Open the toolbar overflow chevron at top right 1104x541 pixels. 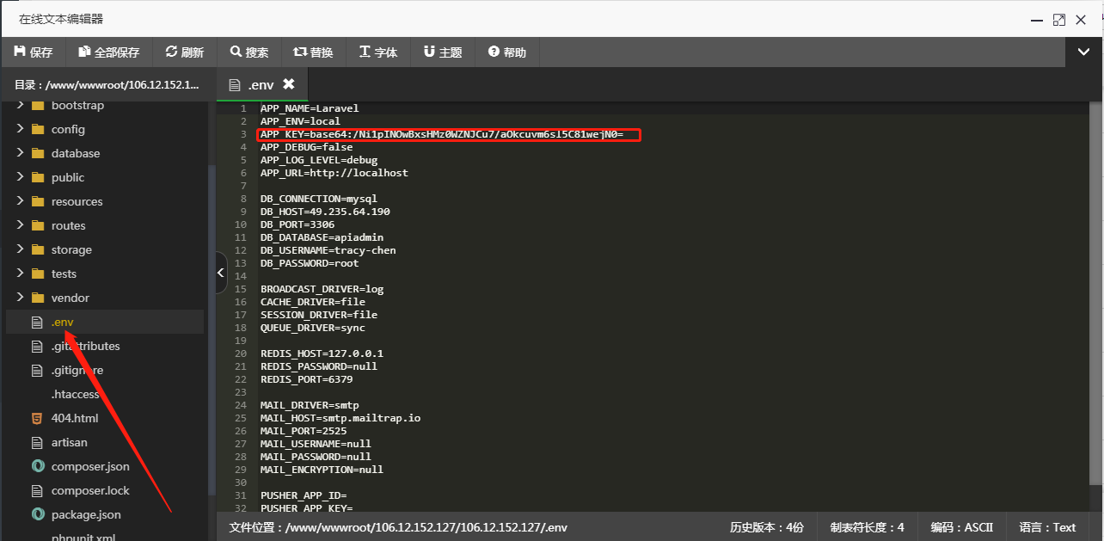coord(1084,52)
